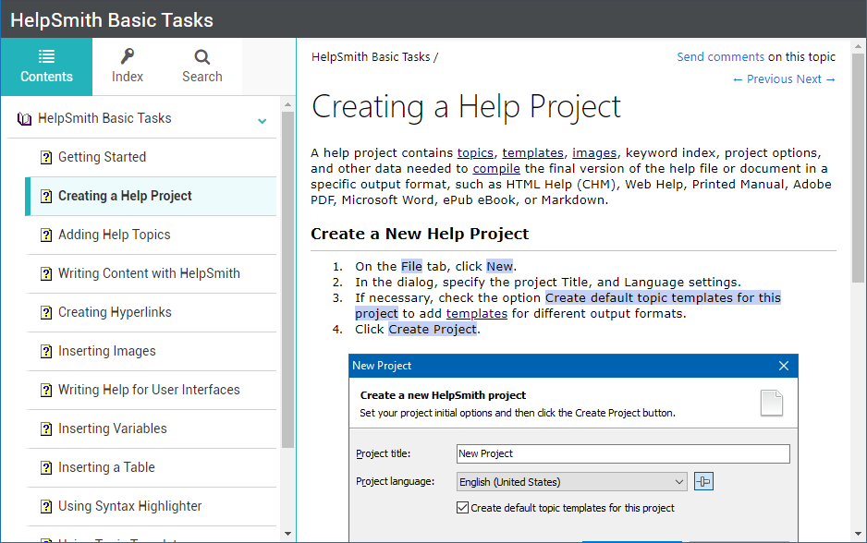Follow the templates link in the intro paragraph
The image size is (867, 543).
click(x=532, y=153)
